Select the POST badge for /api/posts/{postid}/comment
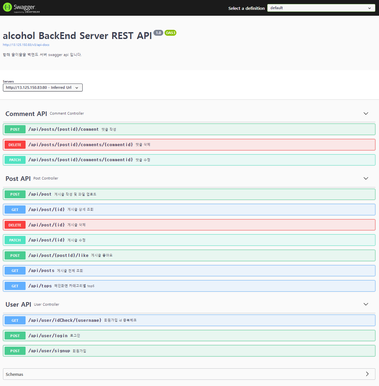This screenshot has height=386, width=379. click(x=15, y=129)
